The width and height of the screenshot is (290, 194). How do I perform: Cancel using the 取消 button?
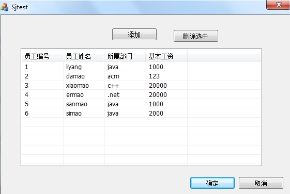pos(261,183)
